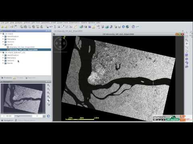Click third zoom icon in Navigation panel
Image resolution: width=193 pixels, height=144 pixels.
tap(49, 93)
